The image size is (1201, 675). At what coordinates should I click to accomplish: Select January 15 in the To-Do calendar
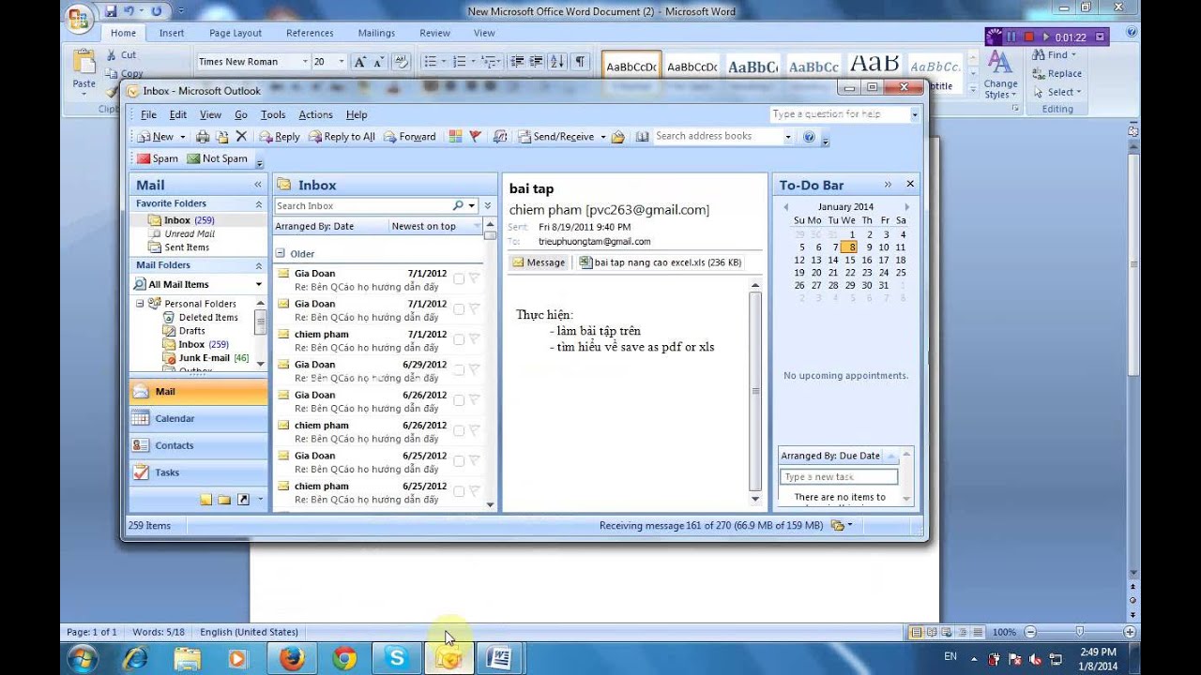coord(849,260)
